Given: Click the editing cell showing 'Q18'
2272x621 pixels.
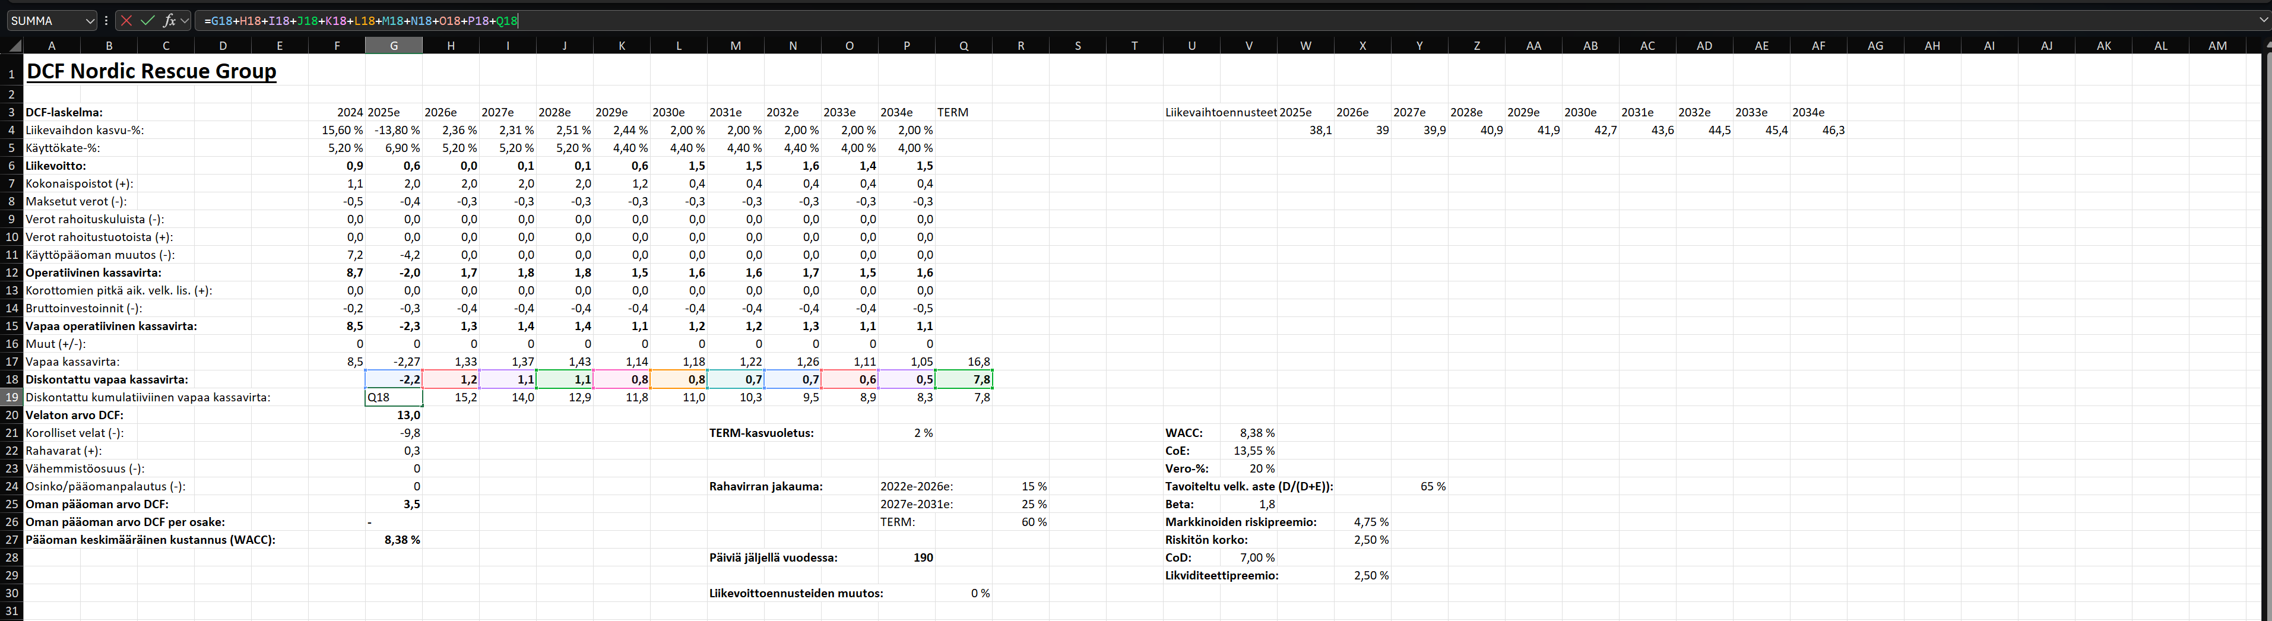Looking at the screenshot, I should click(394, 397).
